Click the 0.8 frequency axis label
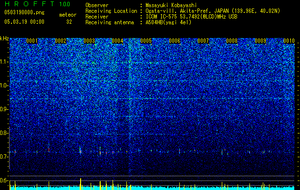300x190 pixels. (x=4, y=133)
